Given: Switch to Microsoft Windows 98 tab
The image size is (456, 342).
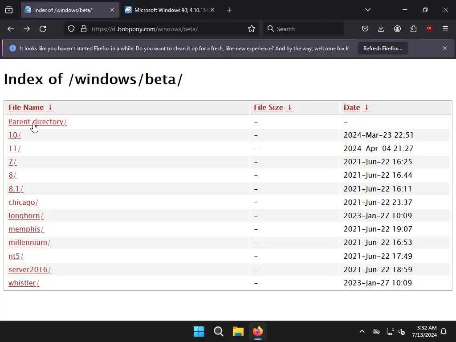Looking at the screenshot, I should [170, 10].
